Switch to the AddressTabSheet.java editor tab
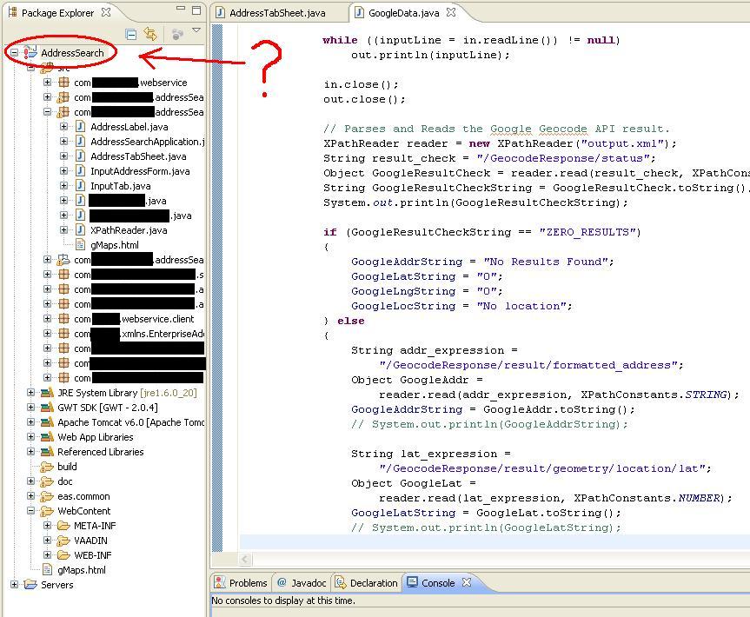 coord(277,13)
